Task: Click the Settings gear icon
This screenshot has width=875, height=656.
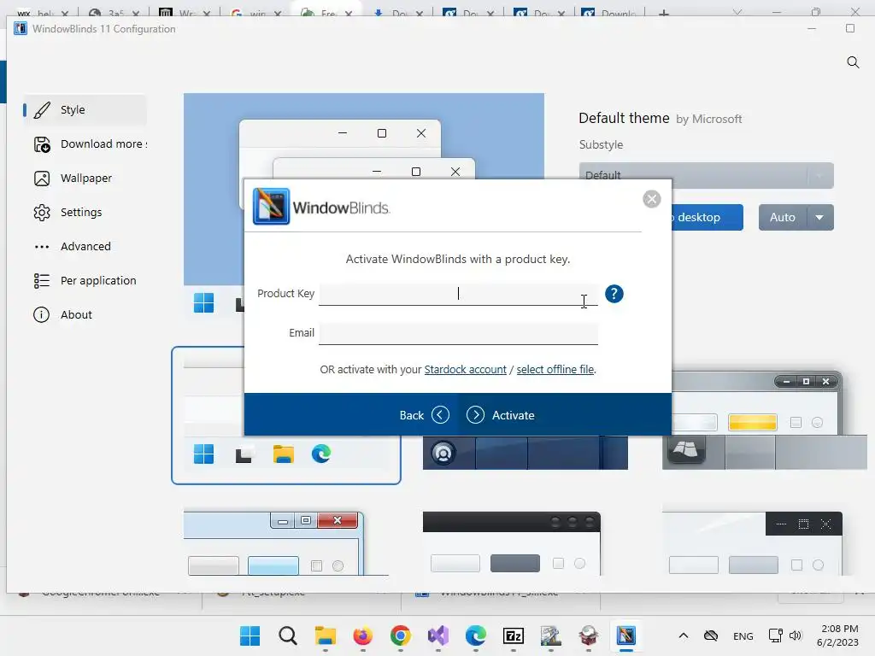Action: [x=42, y=213]
